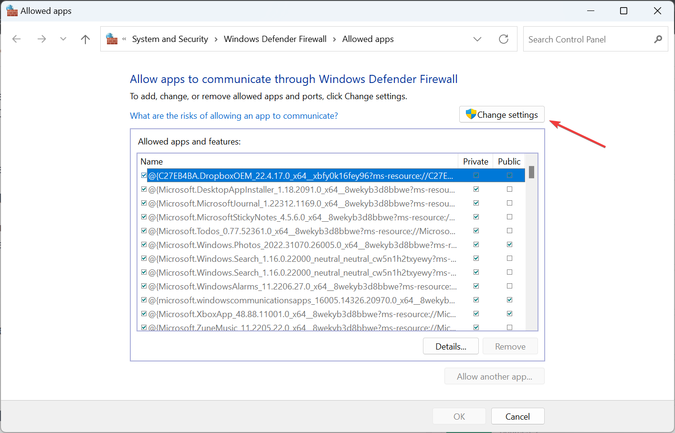Click the shield icon on Change settings
The height and width of the screenshot is (433, 675).
coord(471,114)
